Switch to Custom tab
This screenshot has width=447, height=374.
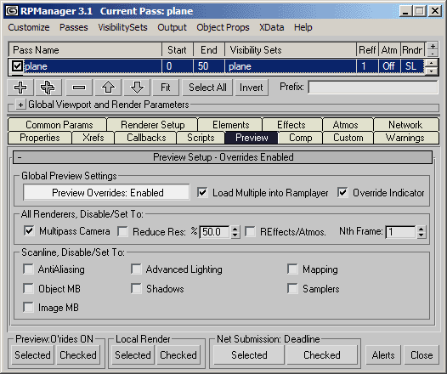pos(348,138)
